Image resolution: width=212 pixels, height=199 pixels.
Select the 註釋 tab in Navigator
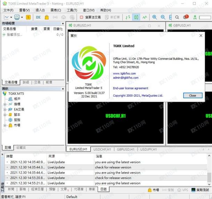(x=8, y=148)
